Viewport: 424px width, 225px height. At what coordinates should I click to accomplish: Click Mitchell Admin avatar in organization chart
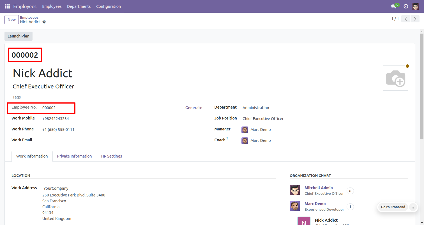coord(295,190)
